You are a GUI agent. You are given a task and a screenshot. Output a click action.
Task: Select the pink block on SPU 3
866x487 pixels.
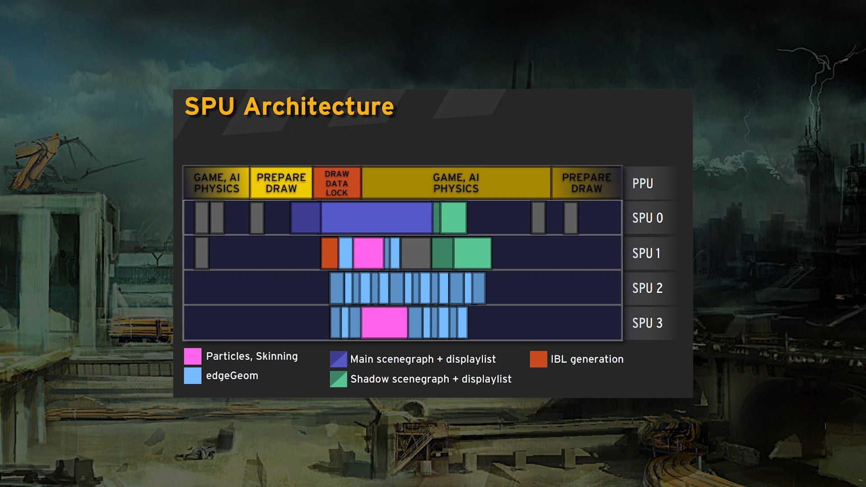pyautogui.click(x=384, y=322)
